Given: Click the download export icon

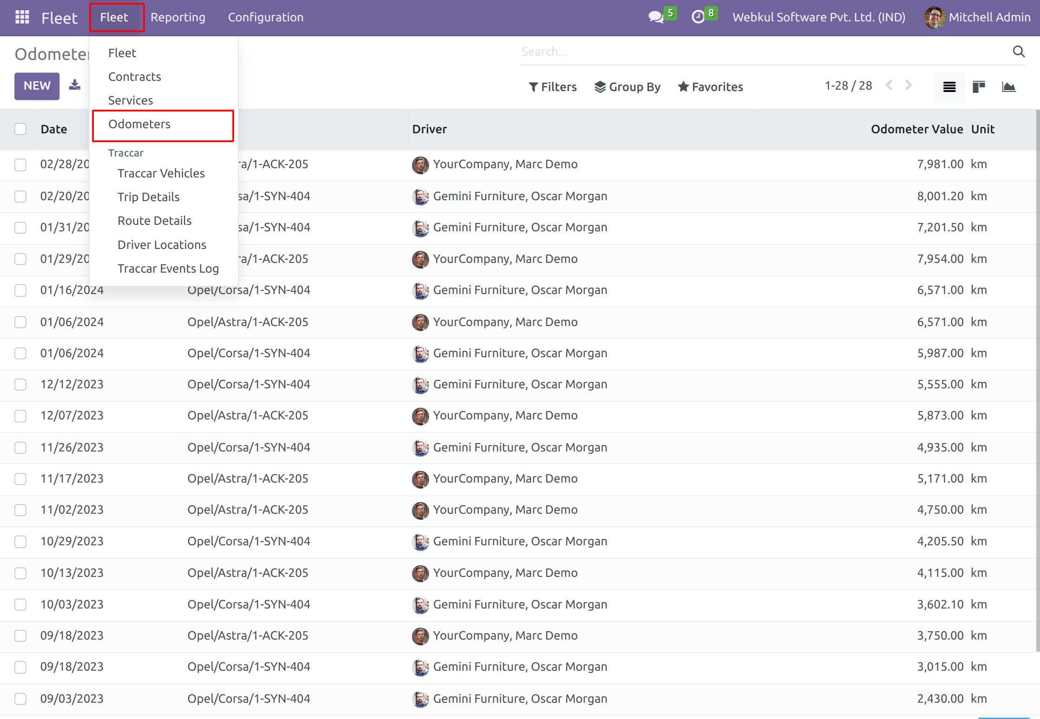Looking at the screenshot, I should (x=75, y=85).
